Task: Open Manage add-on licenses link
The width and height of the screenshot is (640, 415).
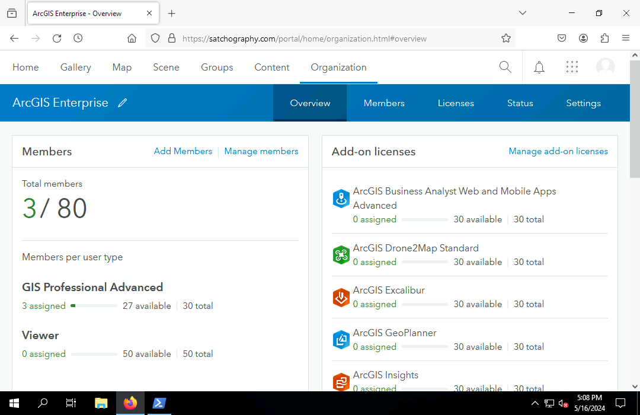Action: pos(558,151)
